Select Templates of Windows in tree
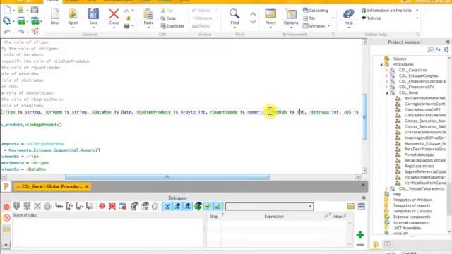This screenshot has height=254, width=452. [412, 200]
